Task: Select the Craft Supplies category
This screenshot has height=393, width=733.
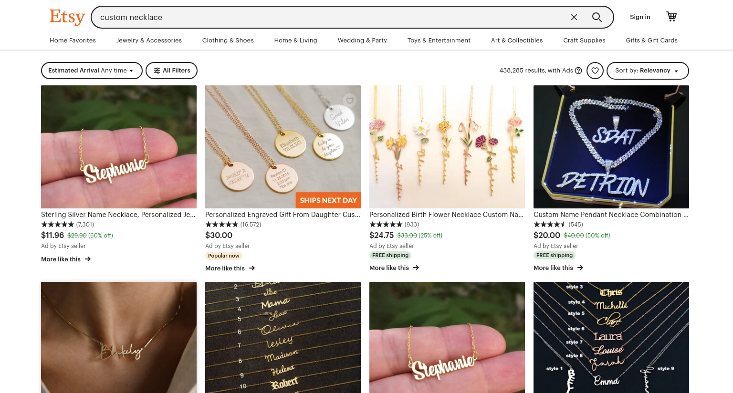Action: point(584,41)
